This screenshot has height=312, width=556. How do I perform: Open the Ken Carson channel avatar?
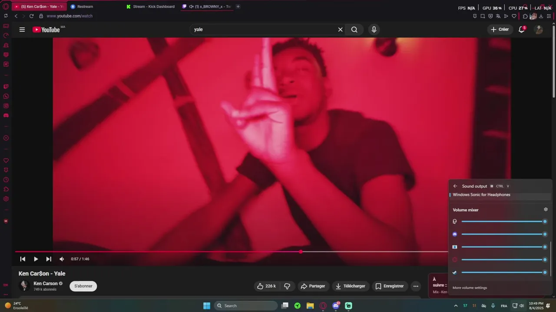tap(24, 286)
